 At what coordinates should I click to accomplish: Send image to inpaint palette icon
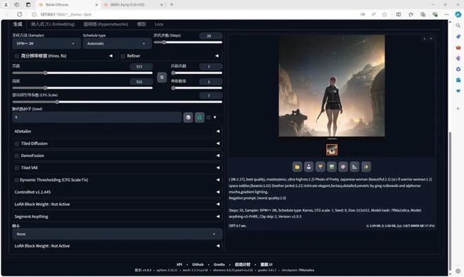343,167
